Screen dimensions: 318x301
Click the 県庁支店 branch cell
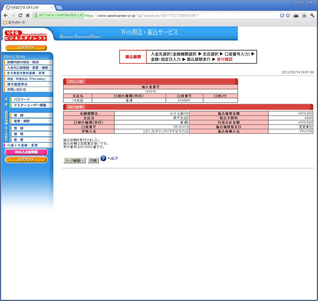pos(151,118)
